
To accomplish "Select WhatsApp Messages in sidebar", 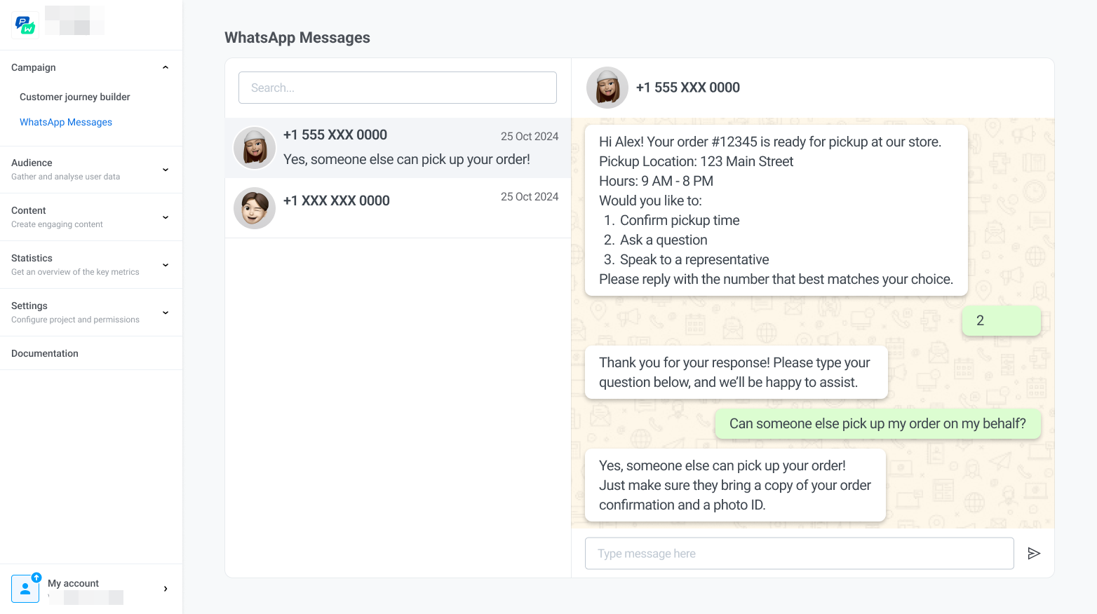I will click(66, 122).
